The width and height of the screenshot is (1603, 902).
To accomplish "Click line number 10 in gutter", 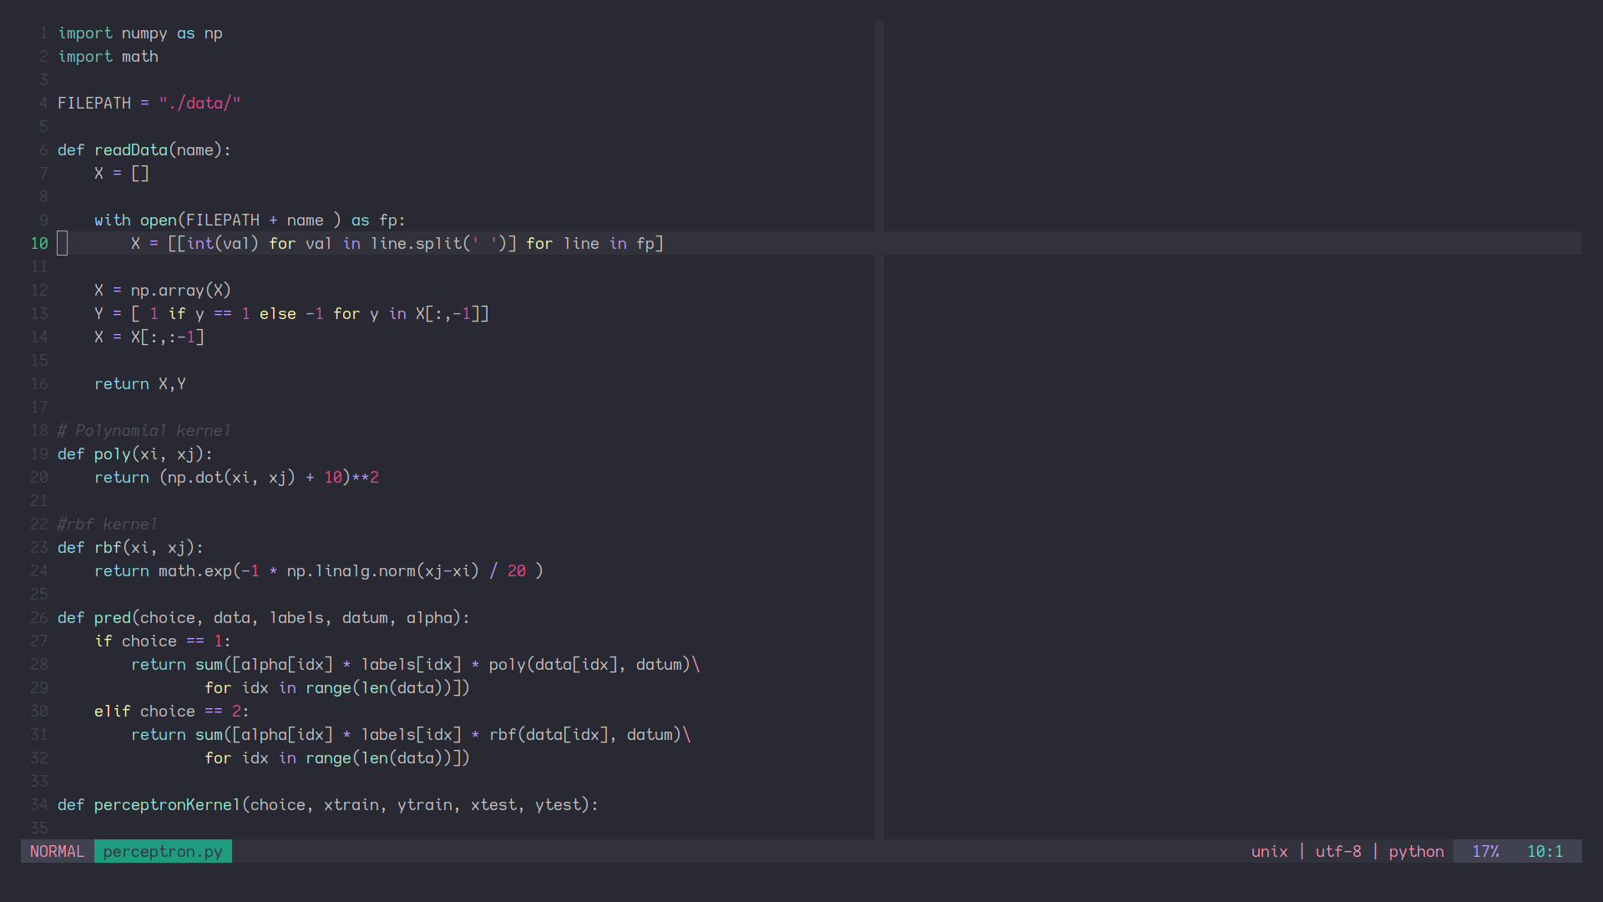I will tap(39, 243).
